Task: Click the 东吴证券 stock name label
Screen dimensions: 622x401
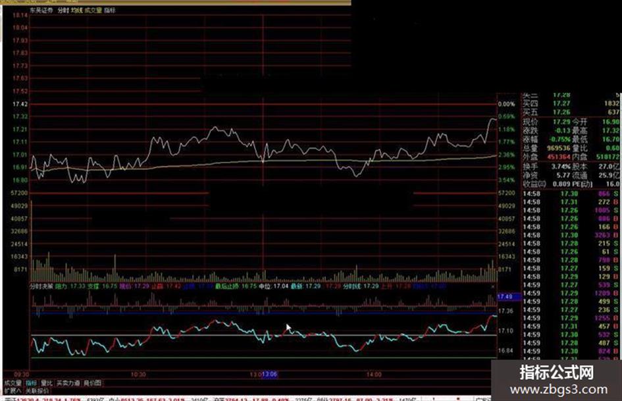Action: (x=41, y=11)
